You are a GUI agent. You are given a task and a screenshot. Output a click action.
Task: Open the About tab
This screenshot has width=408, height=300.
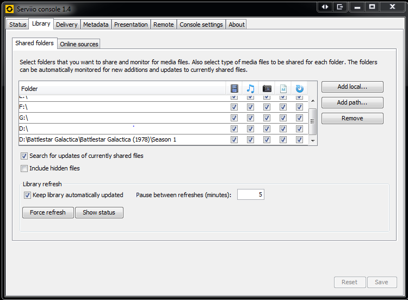237,25
